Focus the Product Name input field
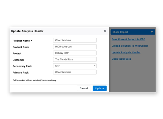This screenshot has width=163, height=119. [x=75, y=40]
